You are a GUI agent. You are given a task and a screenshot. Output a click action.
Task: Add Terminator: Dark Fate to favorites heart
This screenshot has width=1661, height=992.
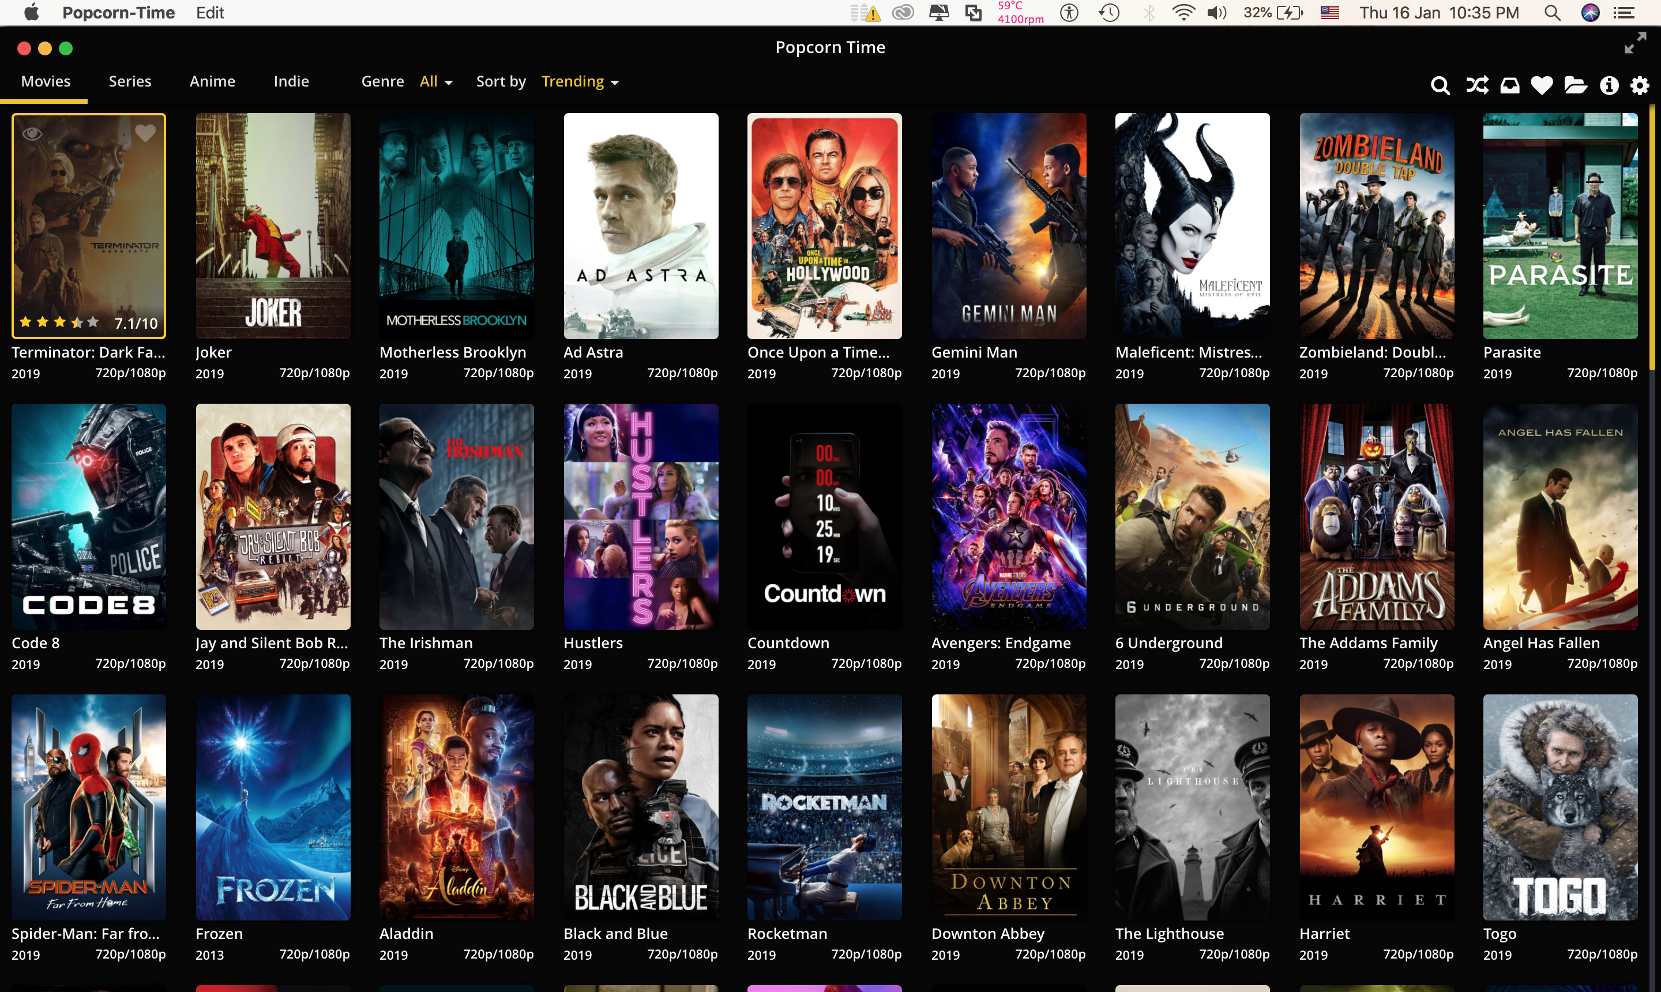(x=145, y=133)
